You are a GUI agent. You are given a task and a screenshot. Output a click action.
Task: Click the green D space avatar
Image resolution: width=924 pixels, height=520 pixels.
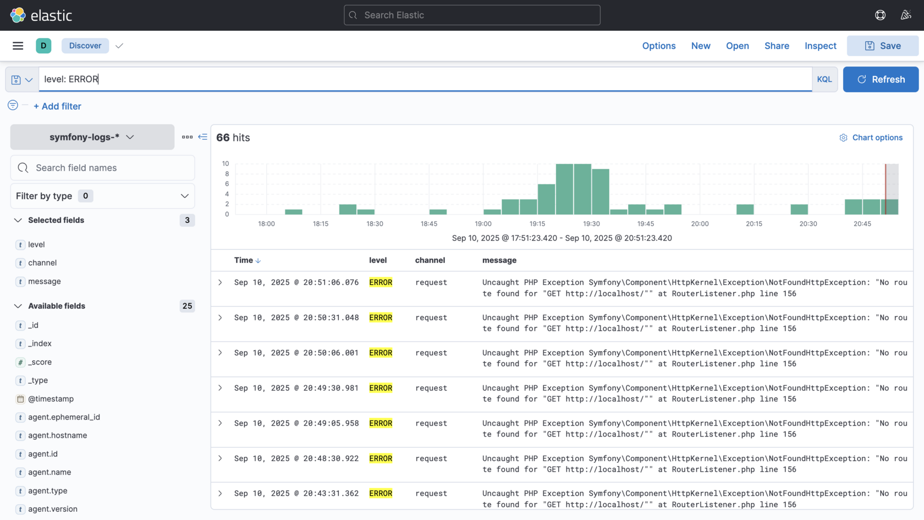(43, 46)
